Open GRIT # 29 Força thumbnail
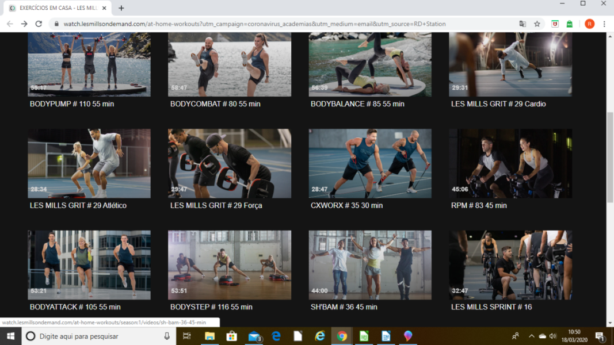The height and width of the screenshot is (345, 614). [x=230, y=163]
